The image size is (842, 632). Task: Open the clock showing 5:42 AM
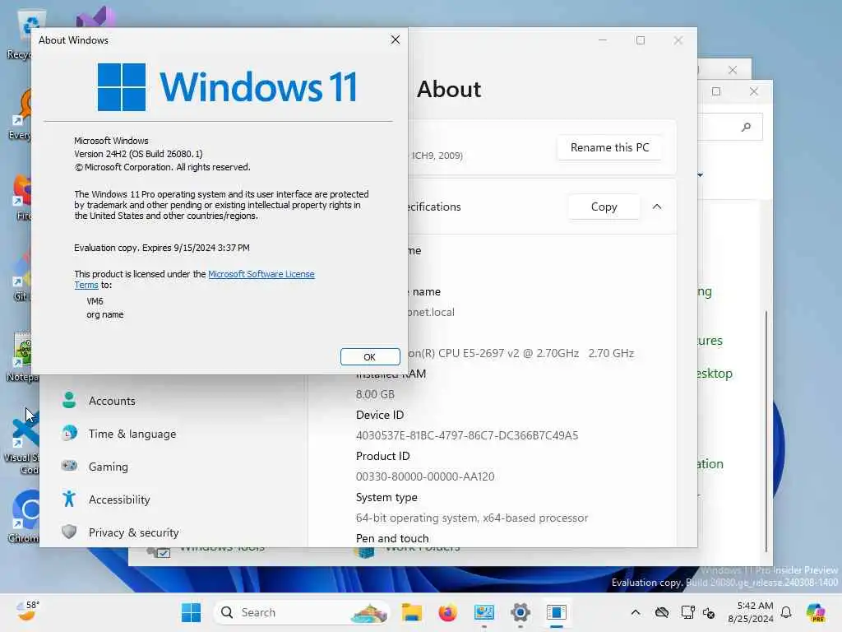pos(751,612)
